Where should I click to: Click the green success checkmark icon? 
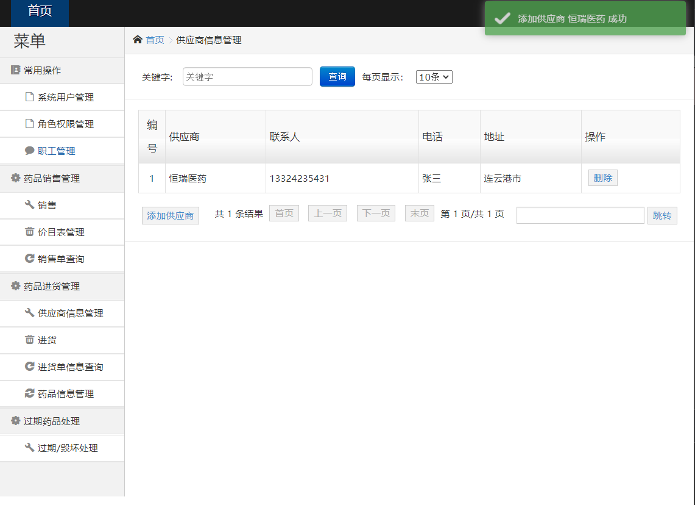pyautogui.click(x=502, y=19)
